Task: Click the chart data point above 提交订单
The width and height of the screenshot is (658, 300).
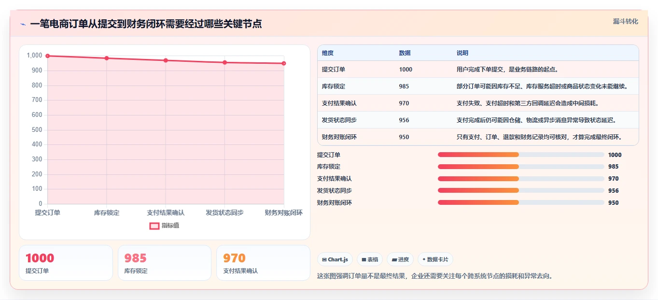Action: click(47, 56)
